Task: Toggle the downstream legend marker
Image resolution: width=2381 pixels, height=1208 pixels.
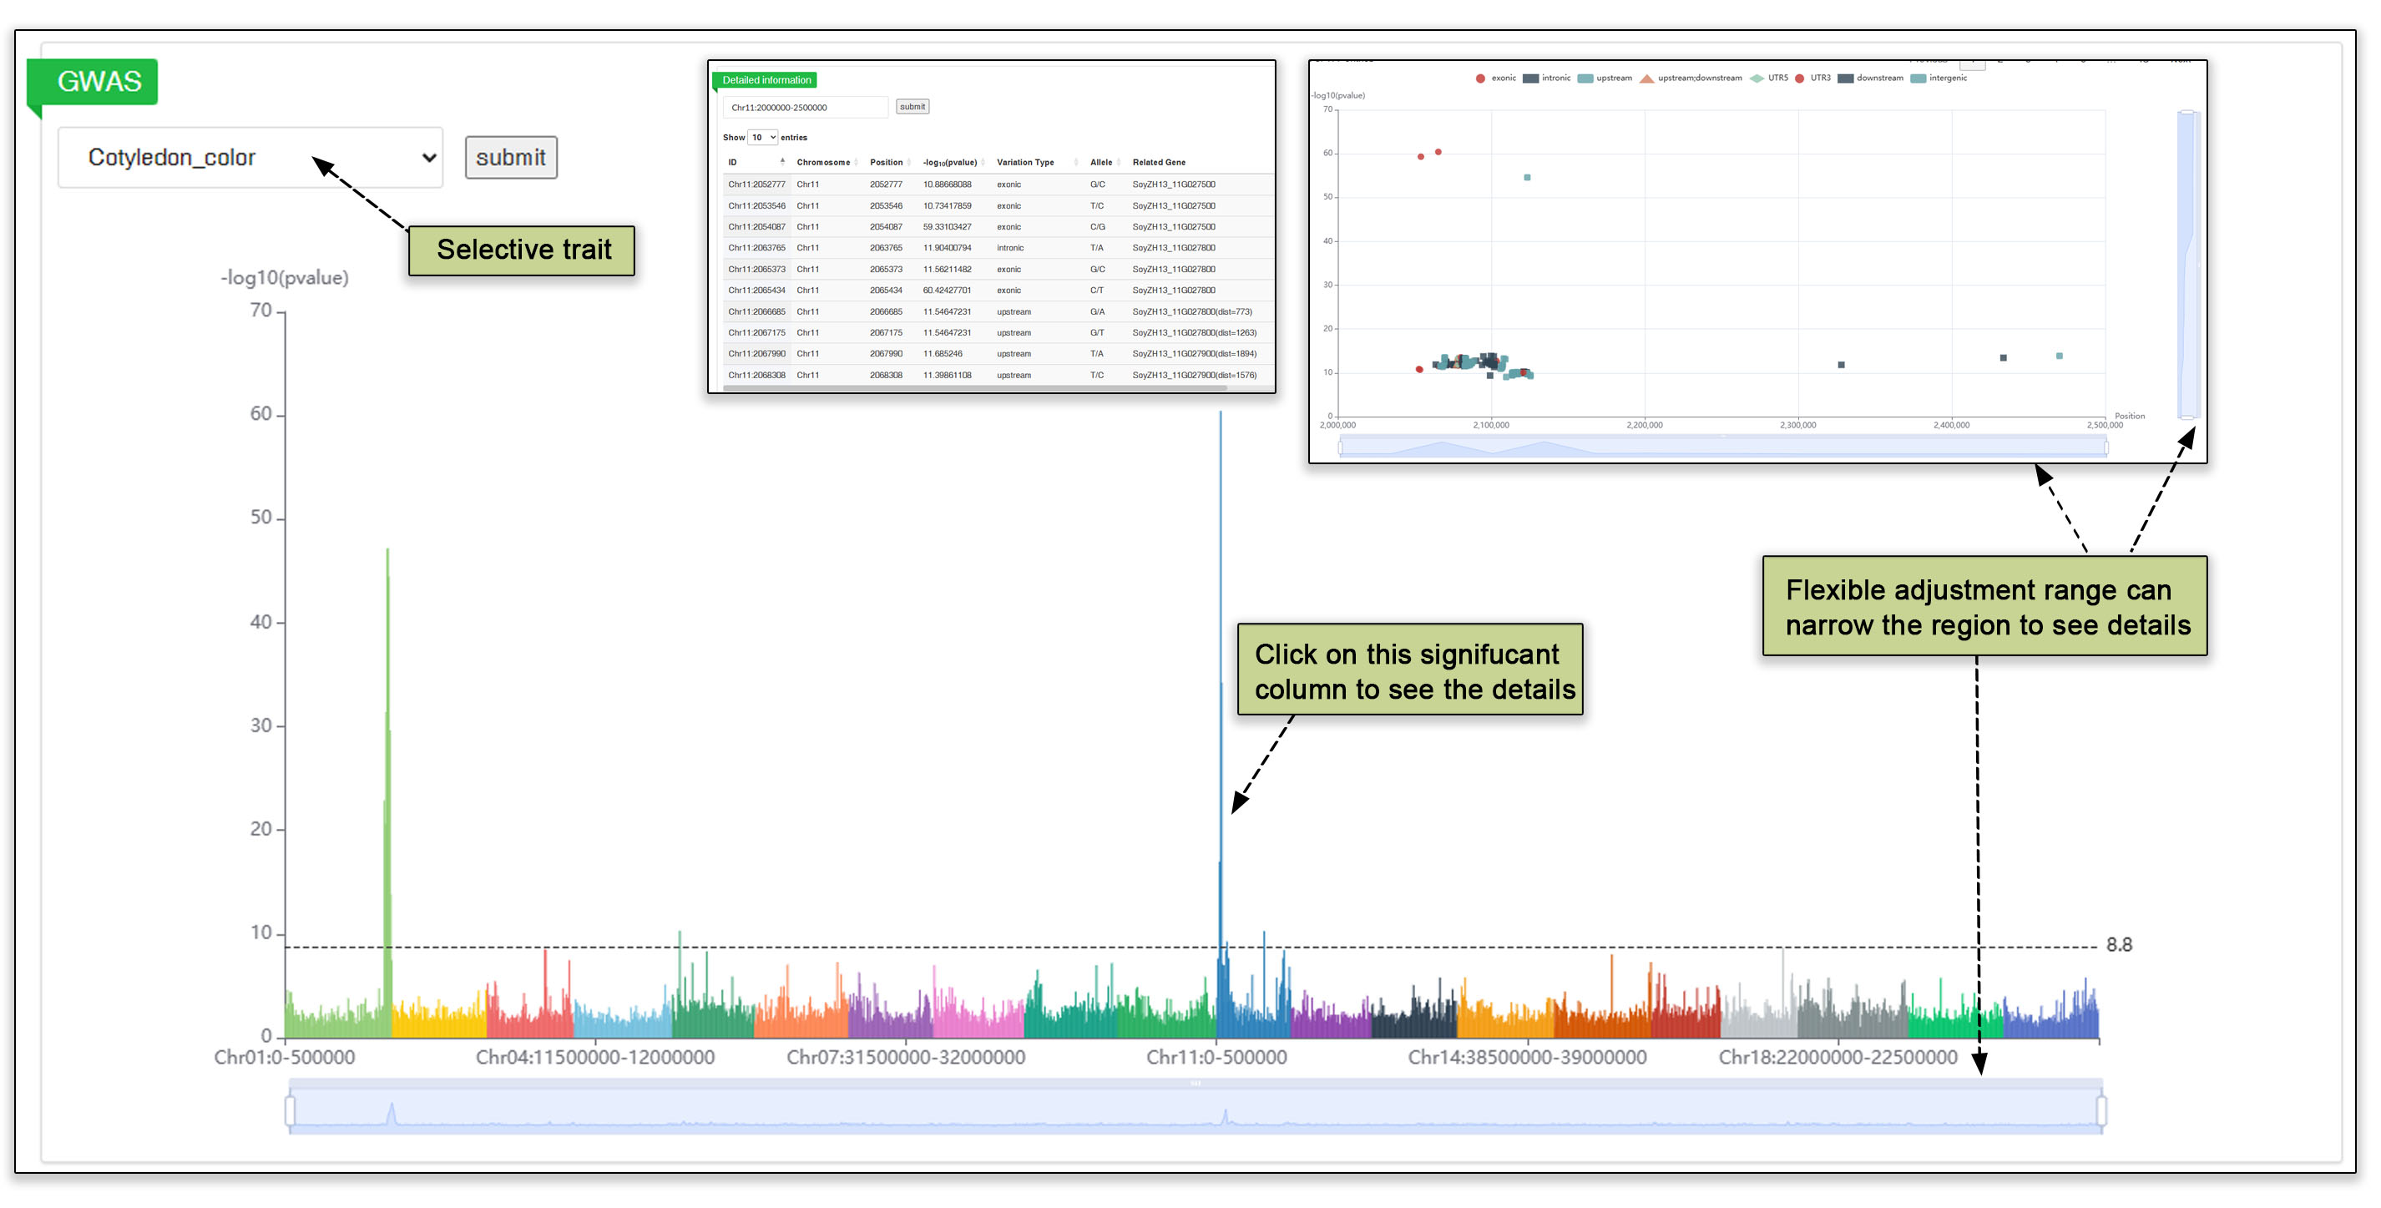Action: (1846, 78)
